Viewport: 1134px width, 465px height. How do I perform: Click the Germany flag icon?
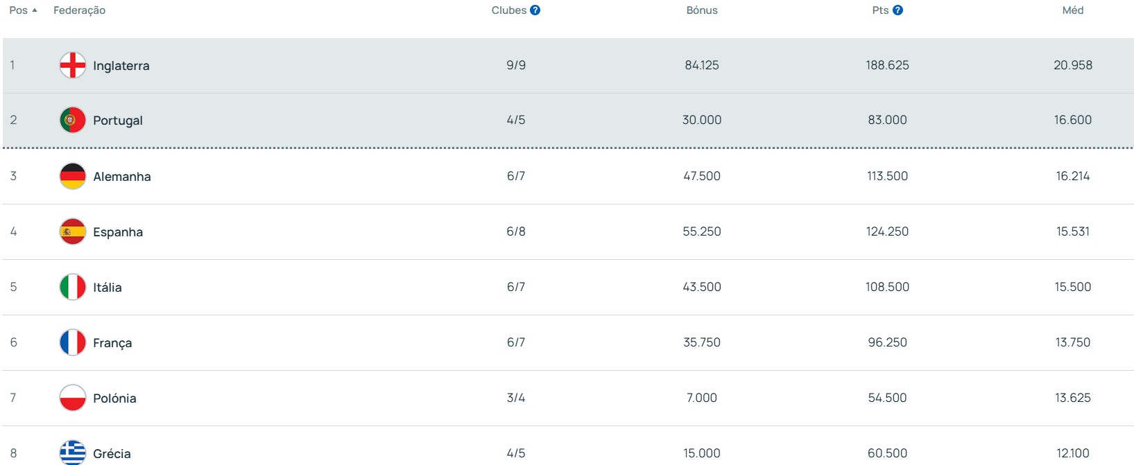[x=73, y=176]
